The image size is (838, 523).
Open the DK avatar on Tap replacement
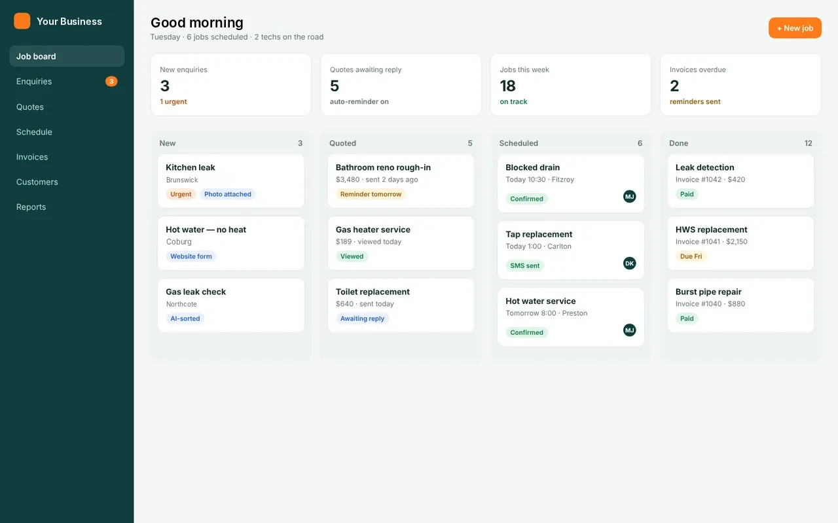click(629, 263)
